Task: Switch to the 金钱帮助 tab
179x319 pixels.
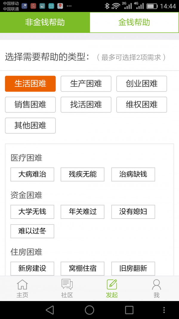Action: [x=134, y=22]
